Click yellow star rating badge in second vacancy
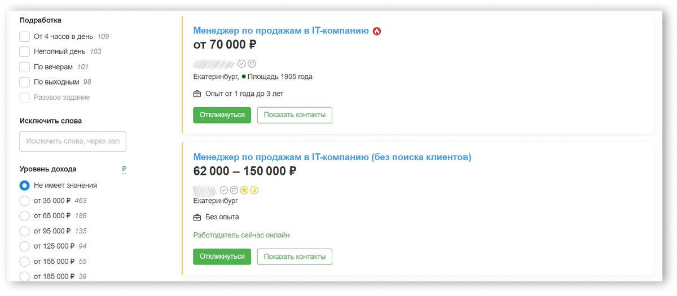This screenshot has height=296, width=677. 244,190
